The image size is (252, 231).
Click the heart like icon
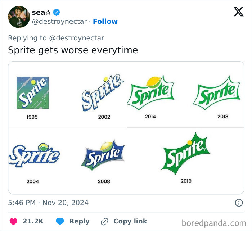tap(13, 221)
